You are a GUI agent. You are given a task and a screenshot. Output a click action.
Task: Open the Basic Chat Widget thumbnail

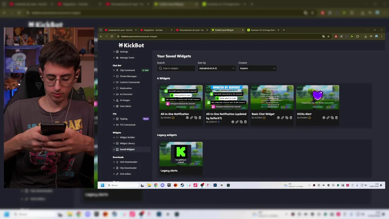[272, 97]
